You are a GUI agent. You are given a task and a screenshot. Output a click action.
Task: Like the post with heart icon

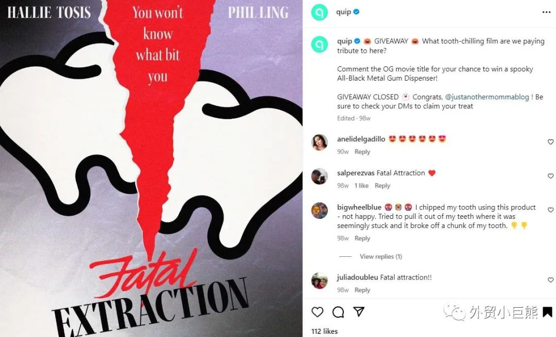pyautogui.click(x=317, y=312)
